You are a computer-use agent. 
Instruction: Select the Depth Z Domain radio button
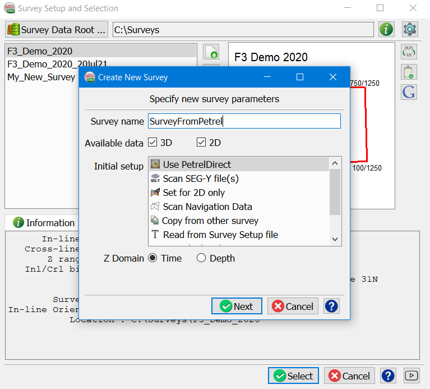tap(202, 258)
